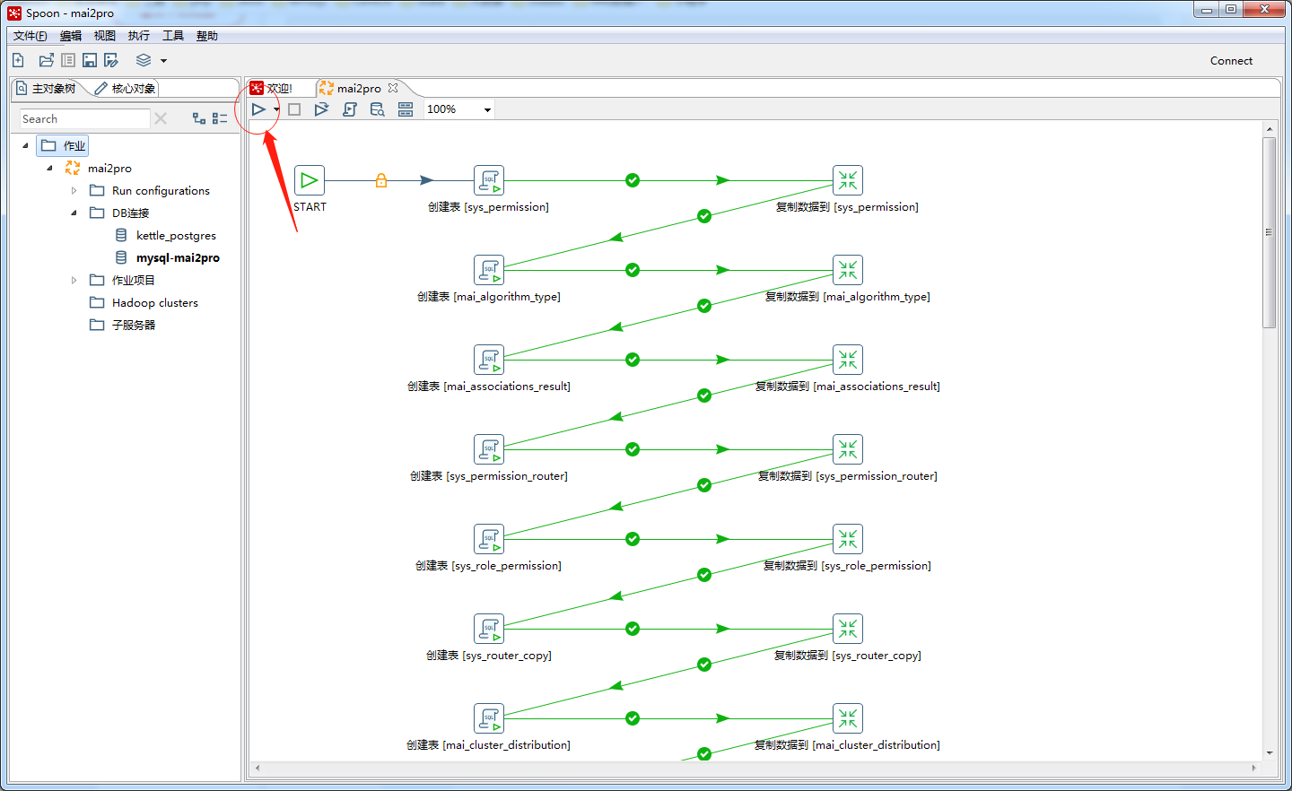Expand the Run configurations tree node

pyautogui.click(x=74, y=190)
